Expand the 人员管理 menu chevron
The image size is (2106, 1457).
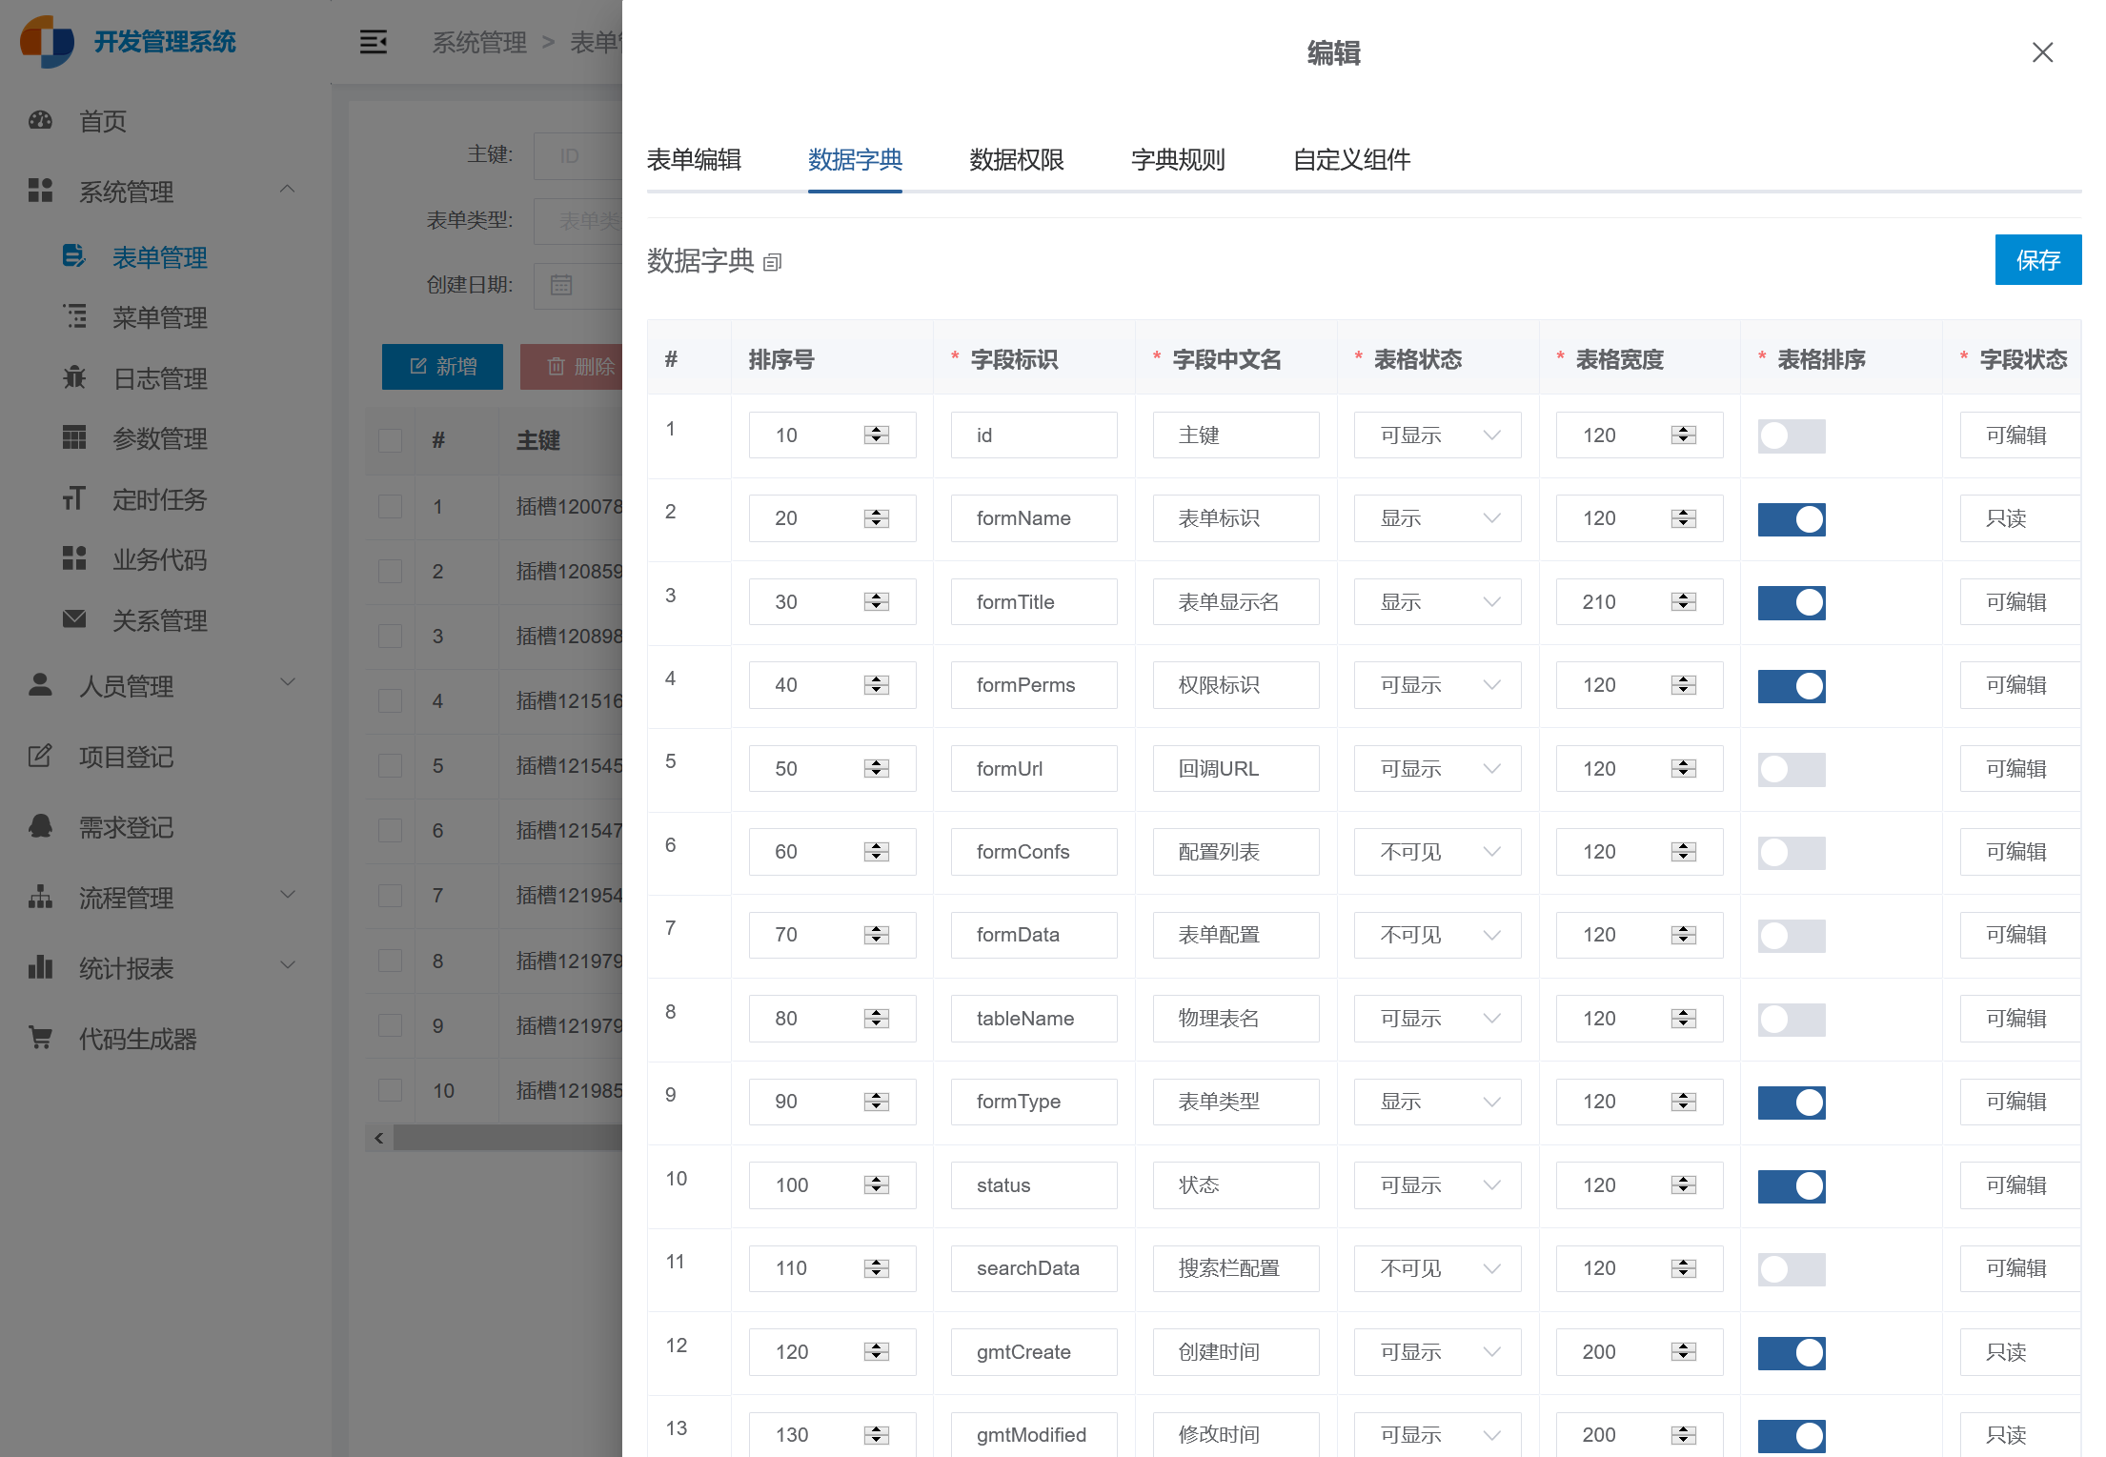pos(287,682)
